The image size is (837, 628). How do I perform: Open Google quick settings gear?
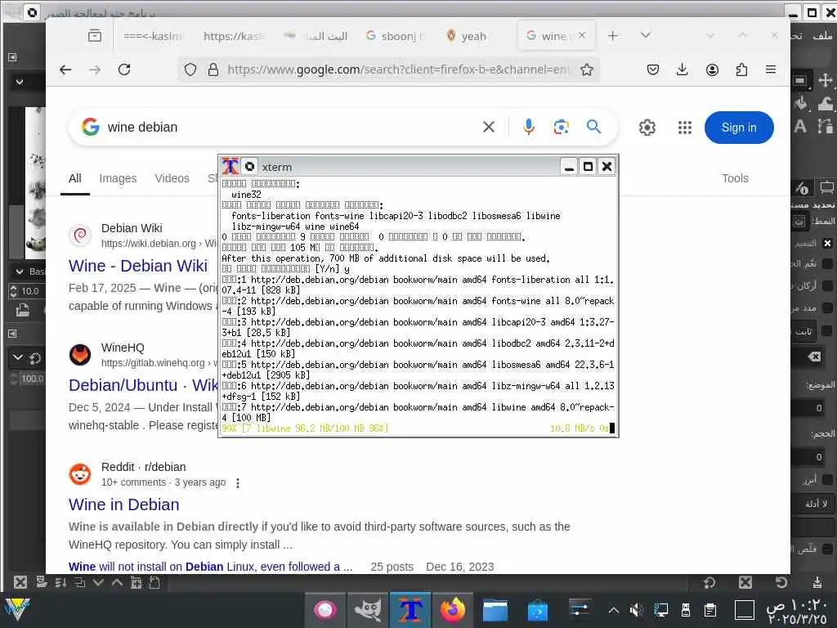[x=647, y=128]
